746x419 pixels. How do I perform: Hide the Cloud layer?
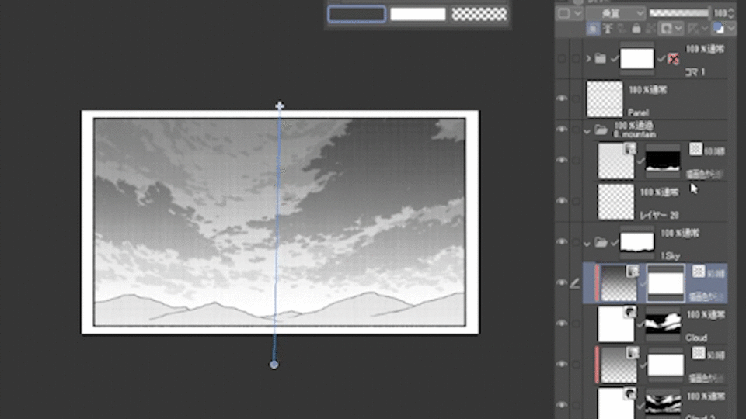(562, 324)
